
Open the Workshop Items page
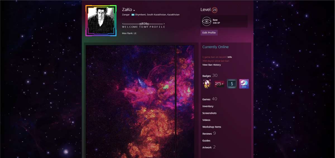[x=211, y=127]
